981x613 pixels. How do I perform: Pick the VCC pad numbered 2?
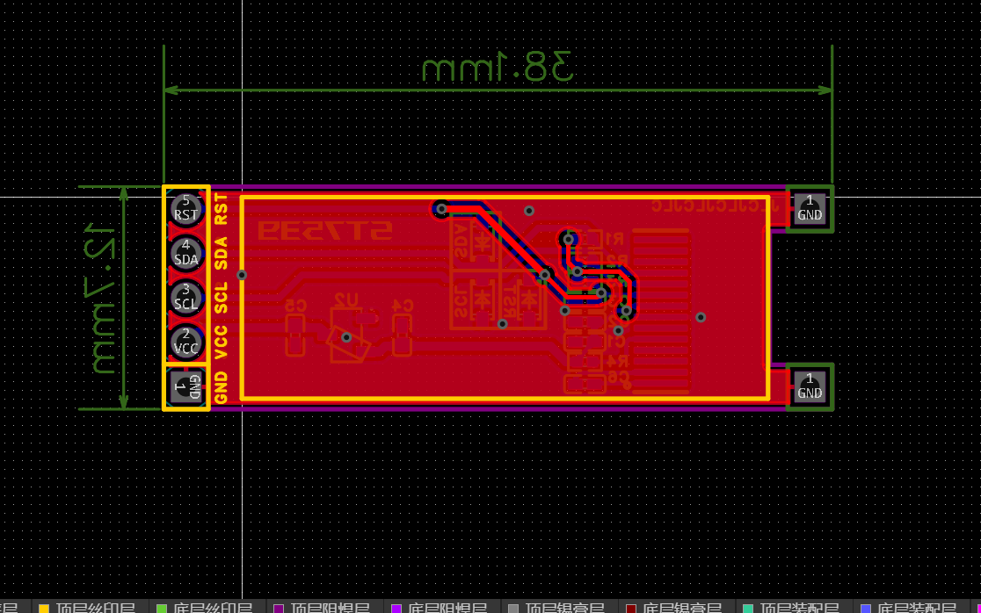[185, 342]
